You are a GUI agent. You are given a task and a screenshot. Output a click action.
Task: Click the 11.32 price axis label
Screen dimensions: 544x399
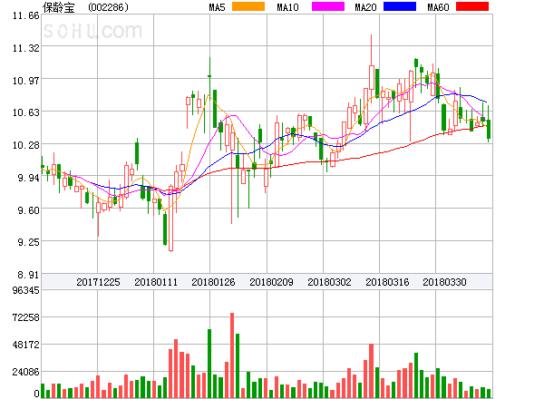[26, 48]
